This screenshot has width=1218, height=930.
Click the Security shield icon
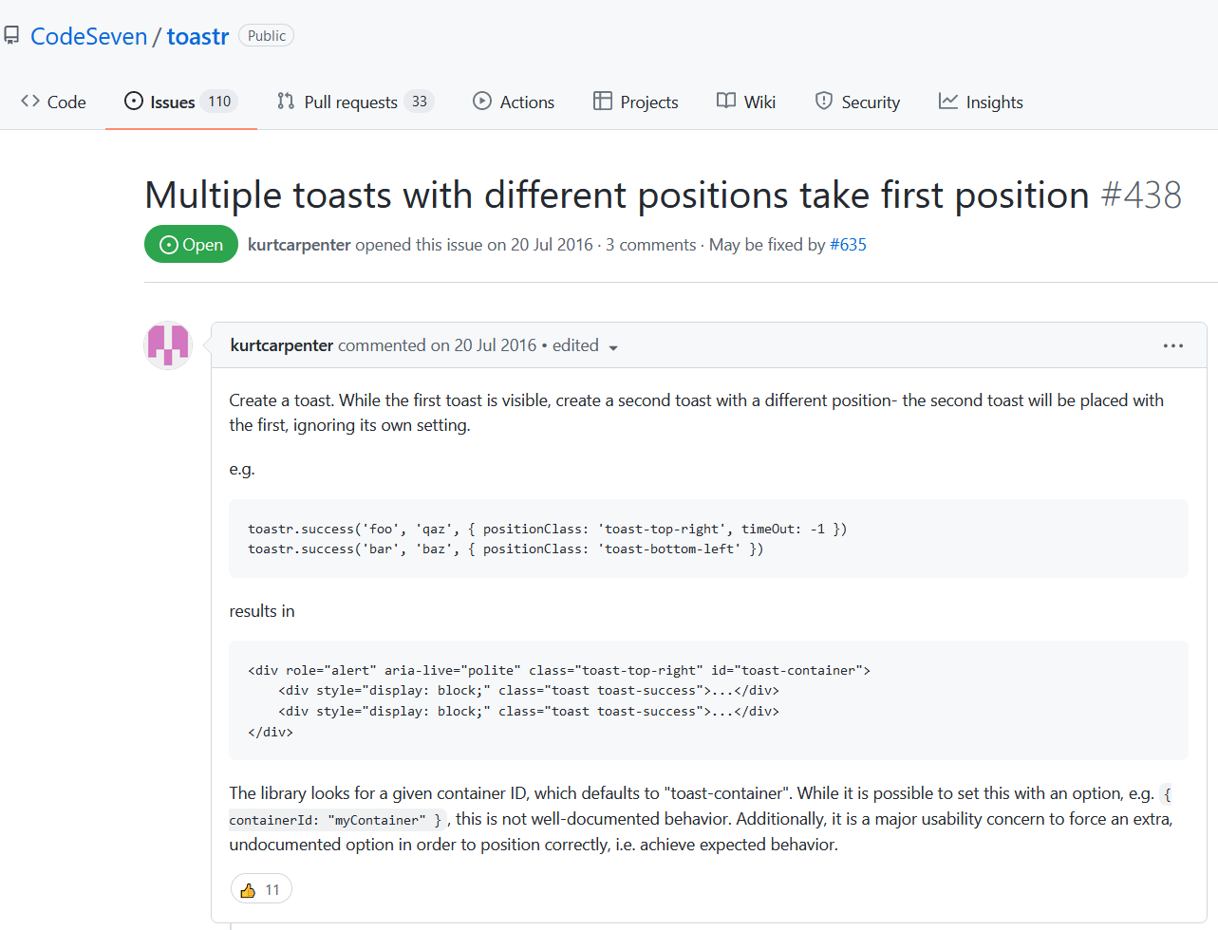click(x=822, y=101)
